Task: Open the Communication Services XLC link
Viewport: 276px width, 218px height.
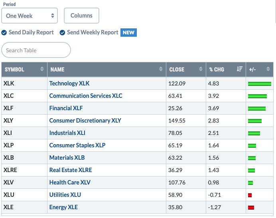Action: pyautogui.click(x=86, y=96)
